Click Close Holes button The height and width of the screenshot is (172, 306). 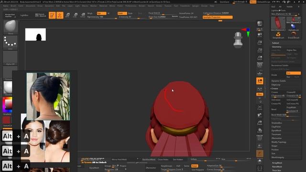163,160
